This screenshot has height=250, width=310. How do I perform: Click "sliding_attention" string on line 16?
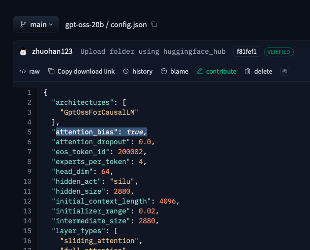click(99, 241)
